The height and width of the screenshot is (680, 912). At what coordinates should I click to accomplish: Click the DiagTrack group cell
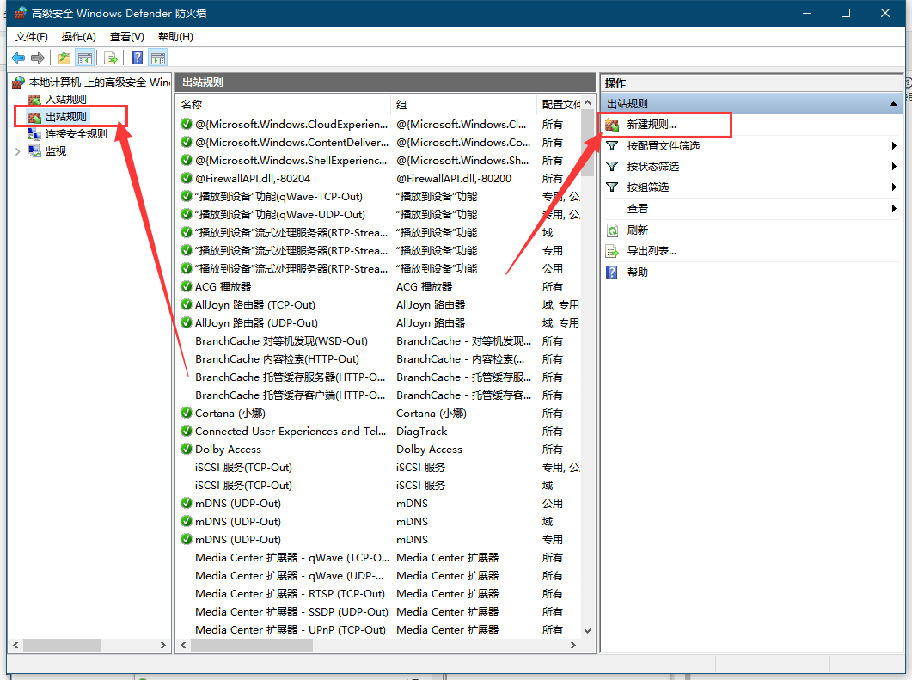click(422, 431)
